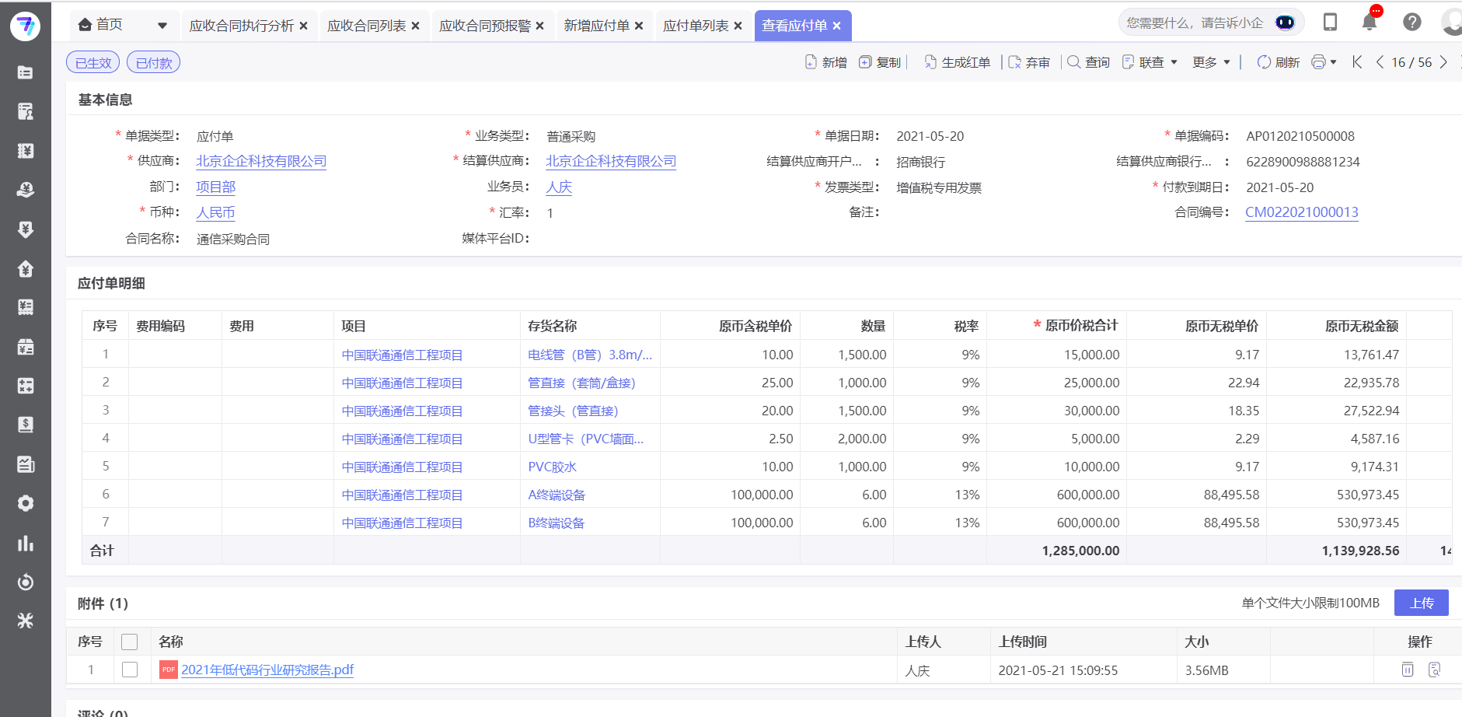Click the 生成红单 icon
This screenshot has height=717, width=1462.
[x=930, y=61]
